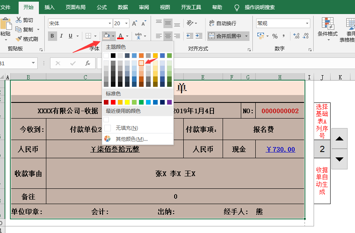Expand the Font Color dropdown arrow
The image size is (355, 233).
(x=127, y=36)
